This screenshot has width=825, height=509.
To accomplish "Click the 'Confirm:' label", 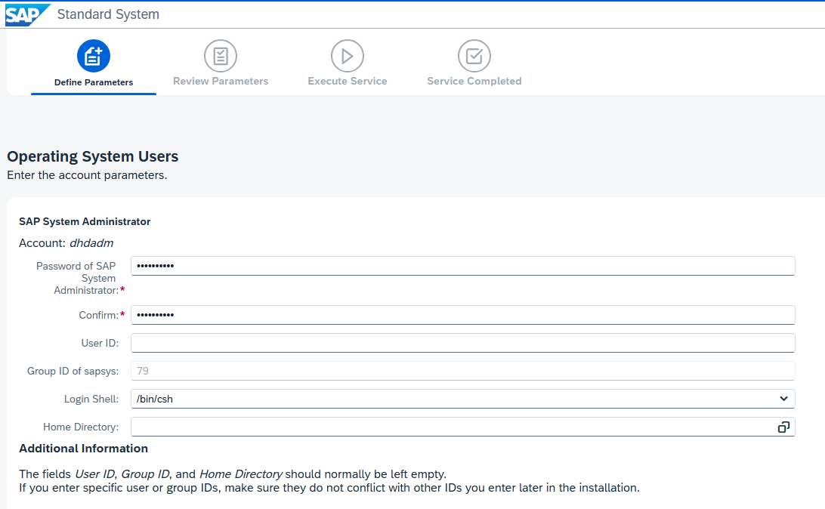I will [x=99, y=315].
